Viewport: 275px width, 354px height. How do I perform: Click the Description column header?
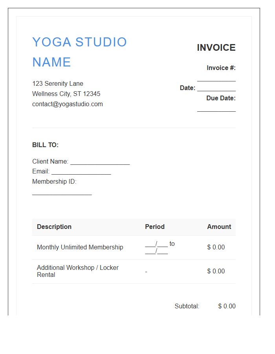[x=54, y=227]
